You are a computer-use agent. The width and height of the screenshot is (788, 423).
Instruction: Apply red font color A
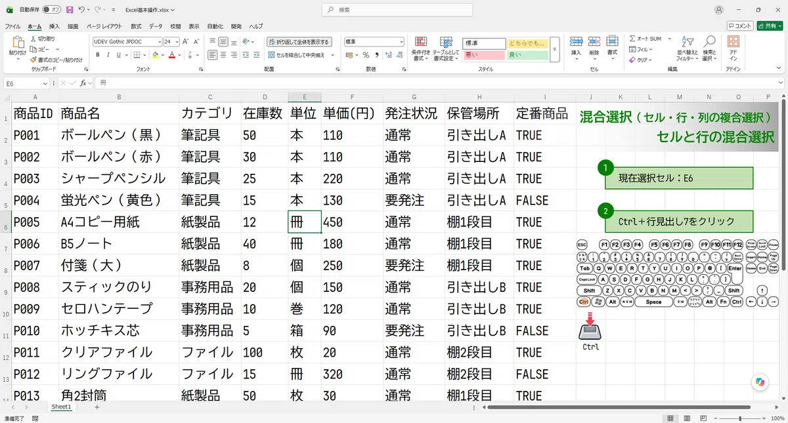tap(171, 55)
